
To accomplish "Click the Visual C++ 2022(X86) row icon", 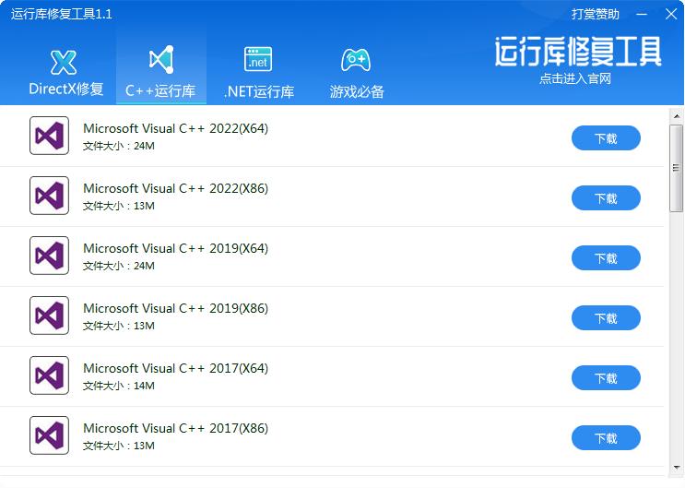I will (x=50, y=196).
